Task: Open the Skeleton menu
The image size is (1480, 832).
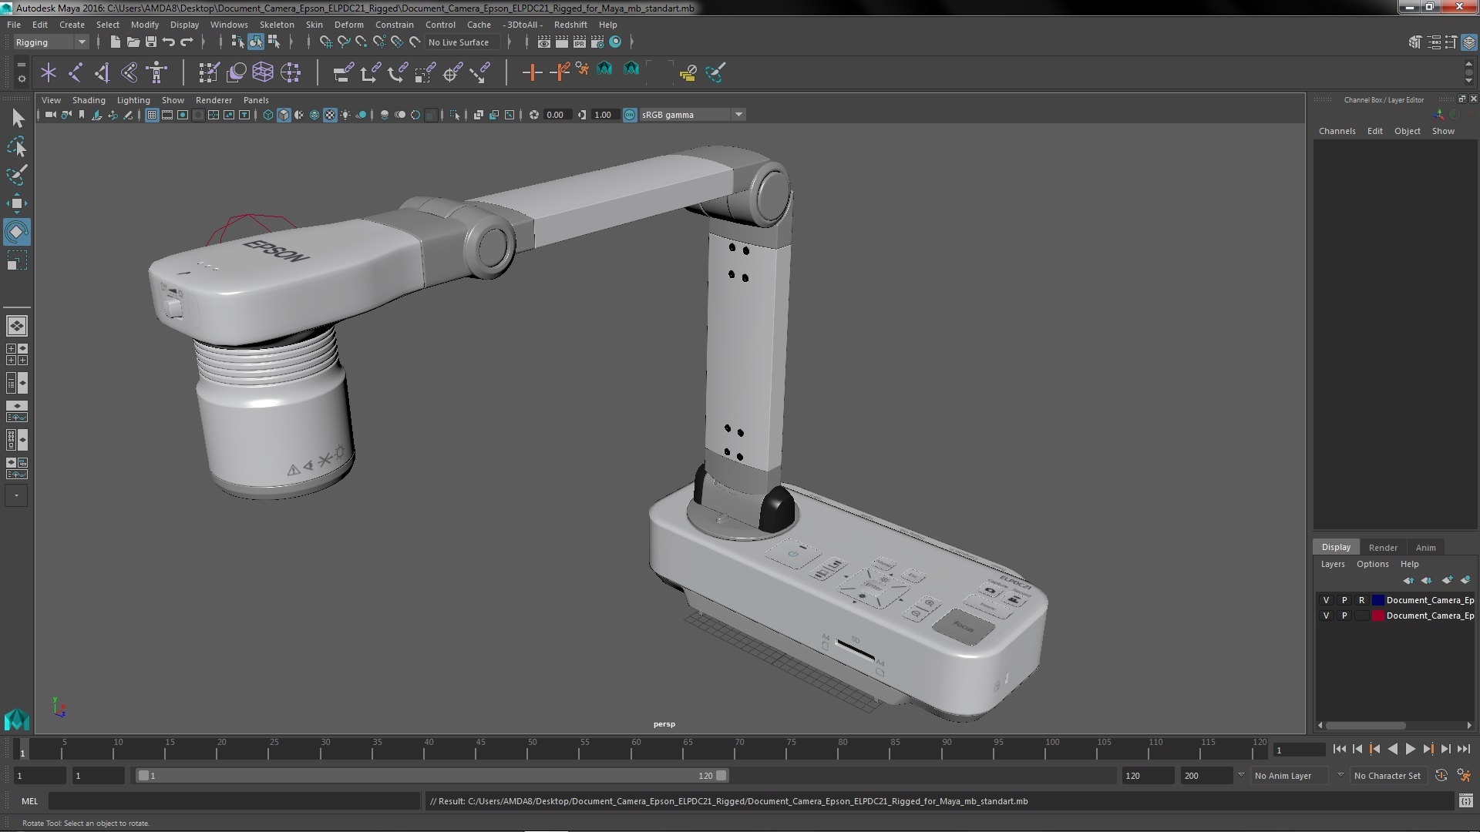Action: [277, 25]
